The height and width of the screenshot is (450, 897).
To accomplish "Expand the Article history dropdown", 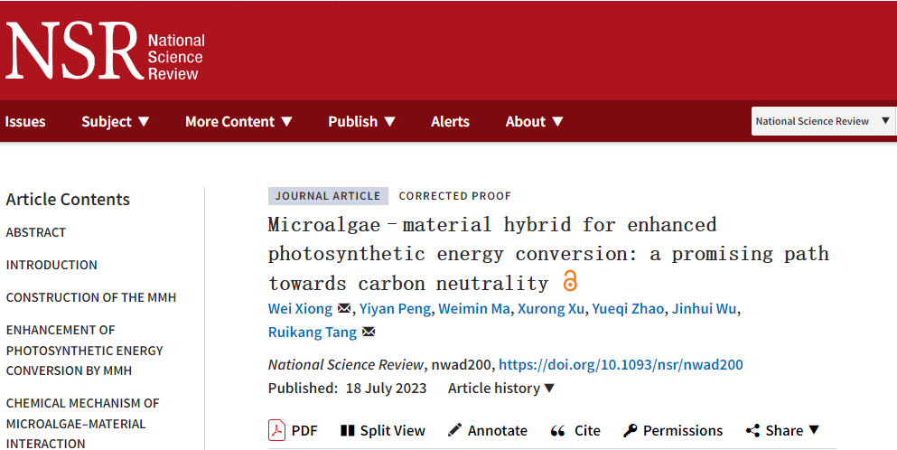I will [501, 389].
